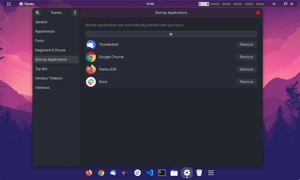Switch keyboard layout via the hr indicator
Screen dimensions: 300x180
click(274, 4)
